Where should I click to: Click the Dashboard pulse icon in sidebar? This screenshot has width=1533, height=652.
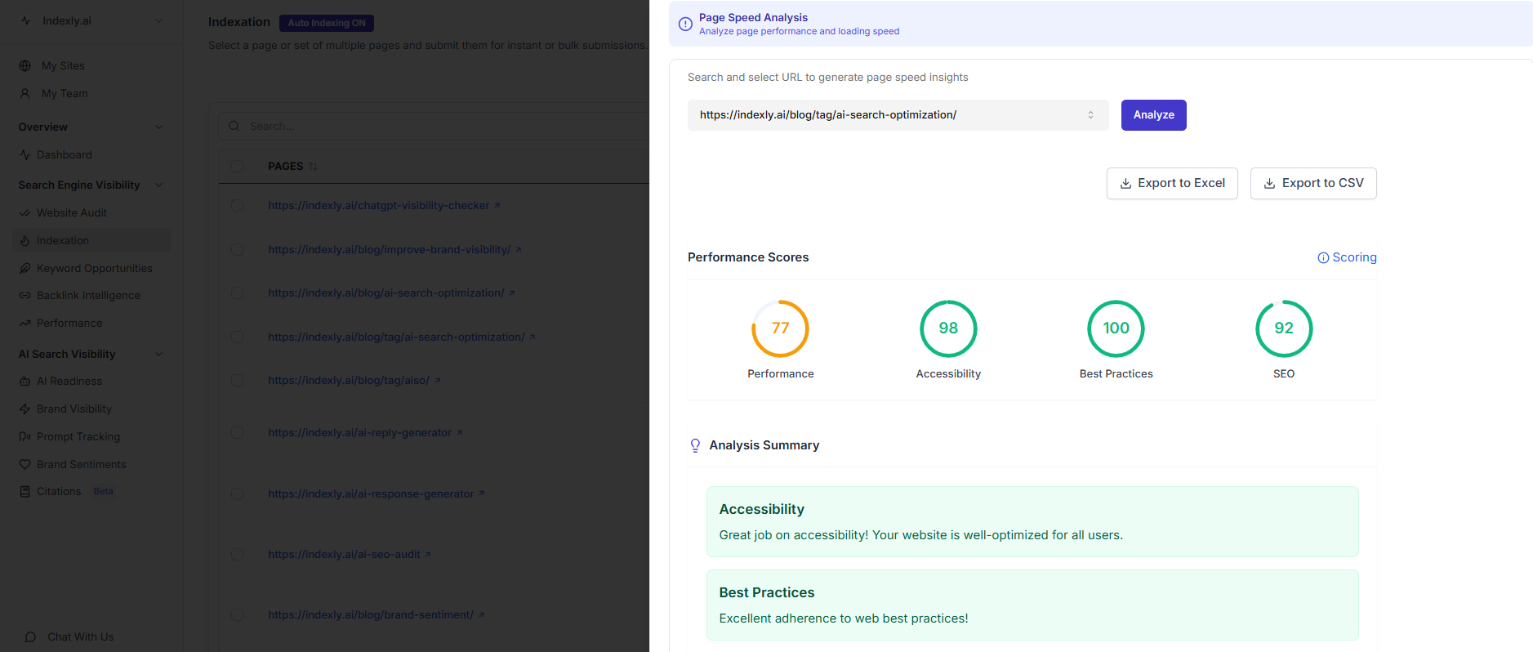[x=25, y=155]
